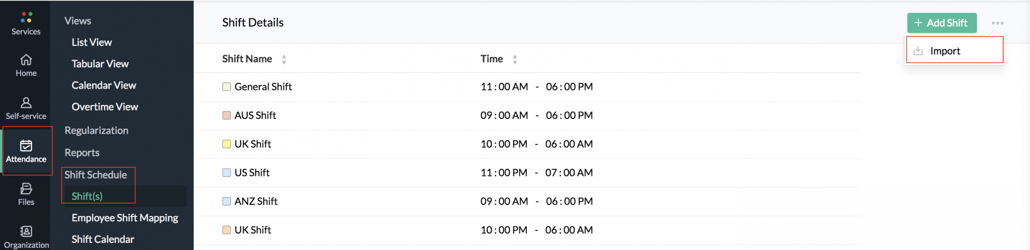Viewport: 1030px width, 250px height.
Task: Open the Shift Calendar menu item
Action: 102,239
